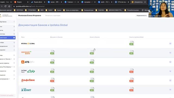The height and width of the screenshot is (98, 174).
Task: Close the 'продажи' tab
Action: [95, 2]
